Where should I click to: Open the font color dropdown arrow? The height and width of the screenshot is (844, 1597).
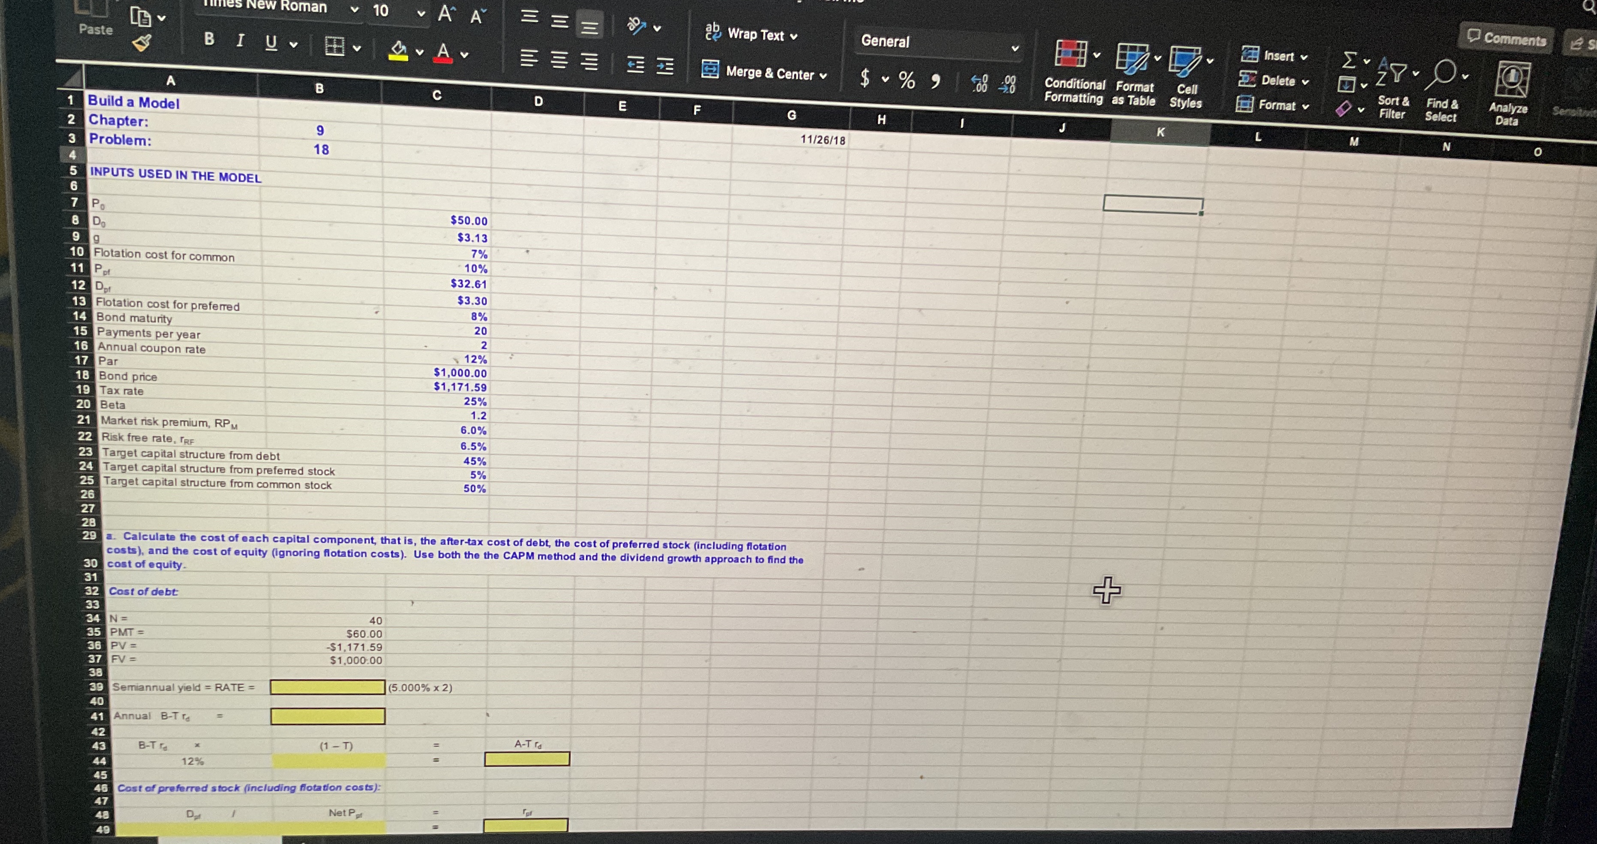(464, 55)
